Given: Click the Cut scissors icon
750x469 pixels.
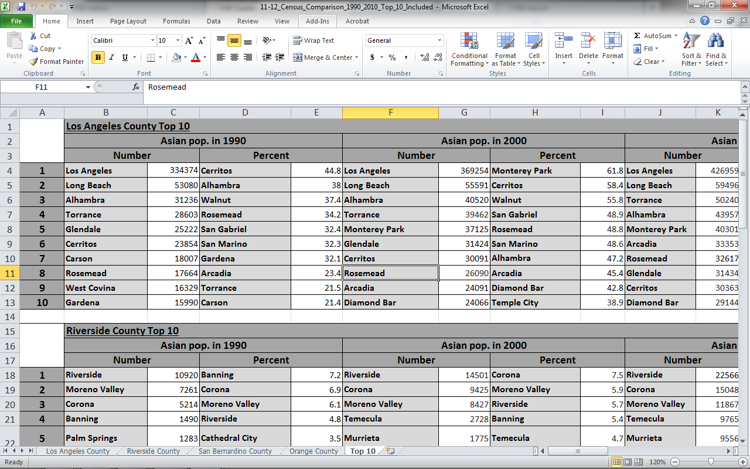Looking at the screenshot, I should [33, 36].
